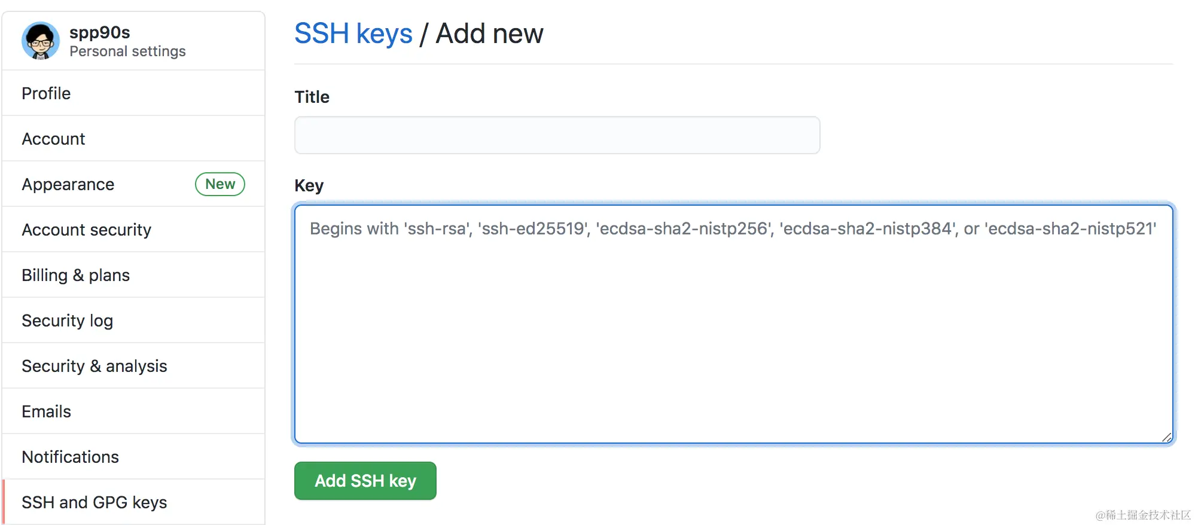Viewport: 1195px width, 525px height.
Task: Open Appearance settings
Action: (133, 184)
